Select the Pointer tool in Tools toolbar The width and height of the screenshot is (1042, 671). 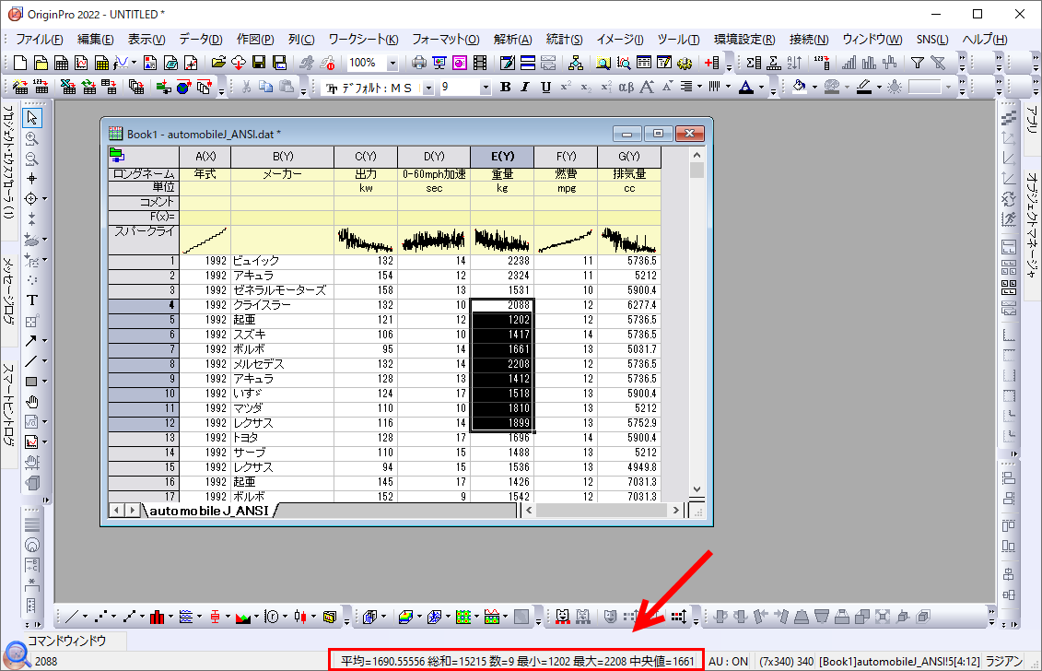pyautogui.click(x=32, y=118)
